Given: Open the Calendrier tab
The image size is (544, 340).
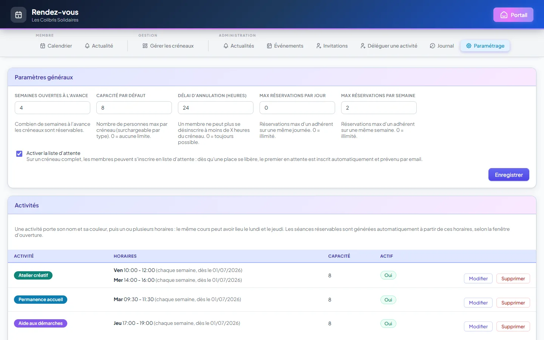Looking at the screenshot, I should coord(56,46).
